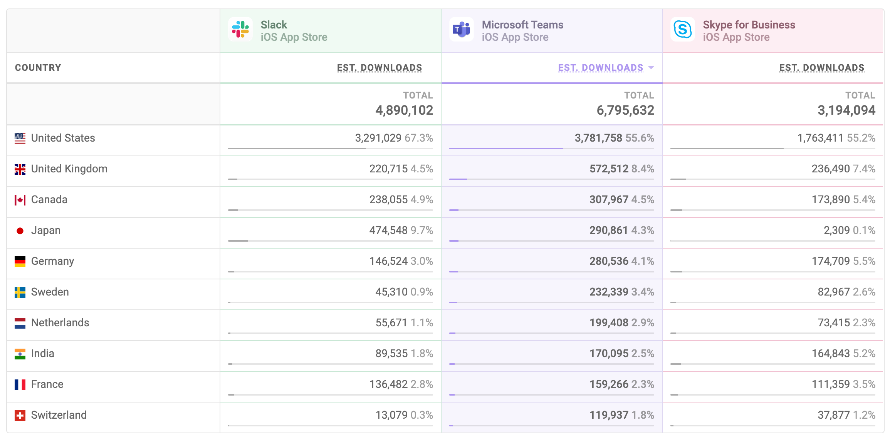Image resolution: width=890 pixels, height=441 pixels.
Task: Click the Skype for Business app icon
Action: [x=683, y=29]
